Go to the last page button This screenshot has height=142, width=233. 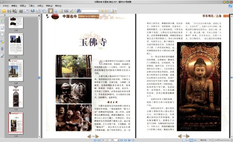click(x=125, y=140)
